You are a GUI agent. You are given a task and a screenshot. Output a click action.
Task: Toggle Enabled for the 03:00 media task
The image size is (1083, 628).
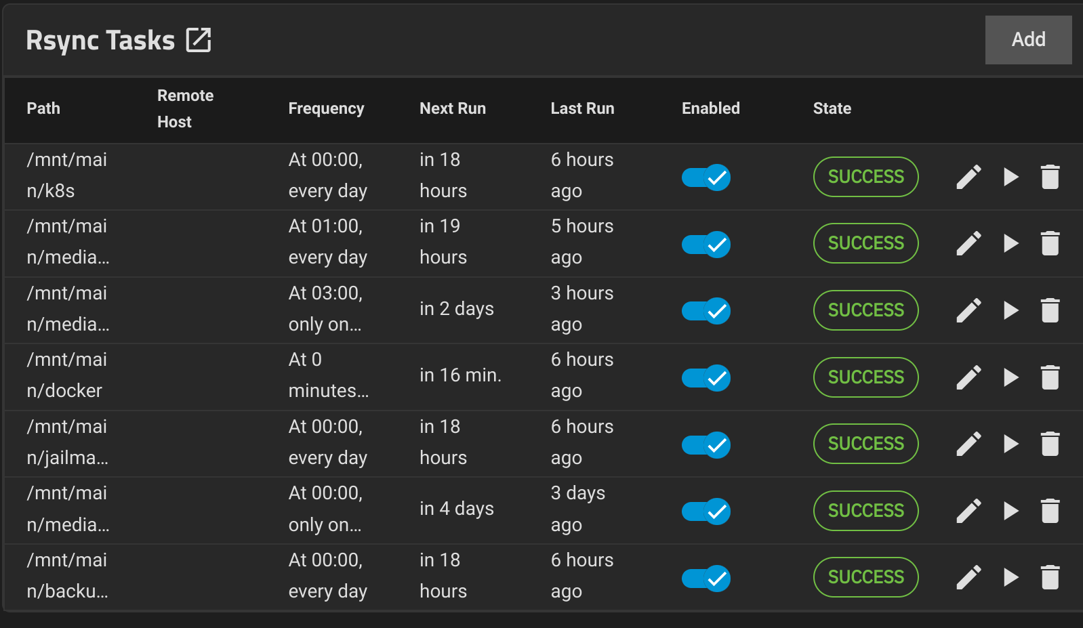pyautogui.click(x=706, y=311)
